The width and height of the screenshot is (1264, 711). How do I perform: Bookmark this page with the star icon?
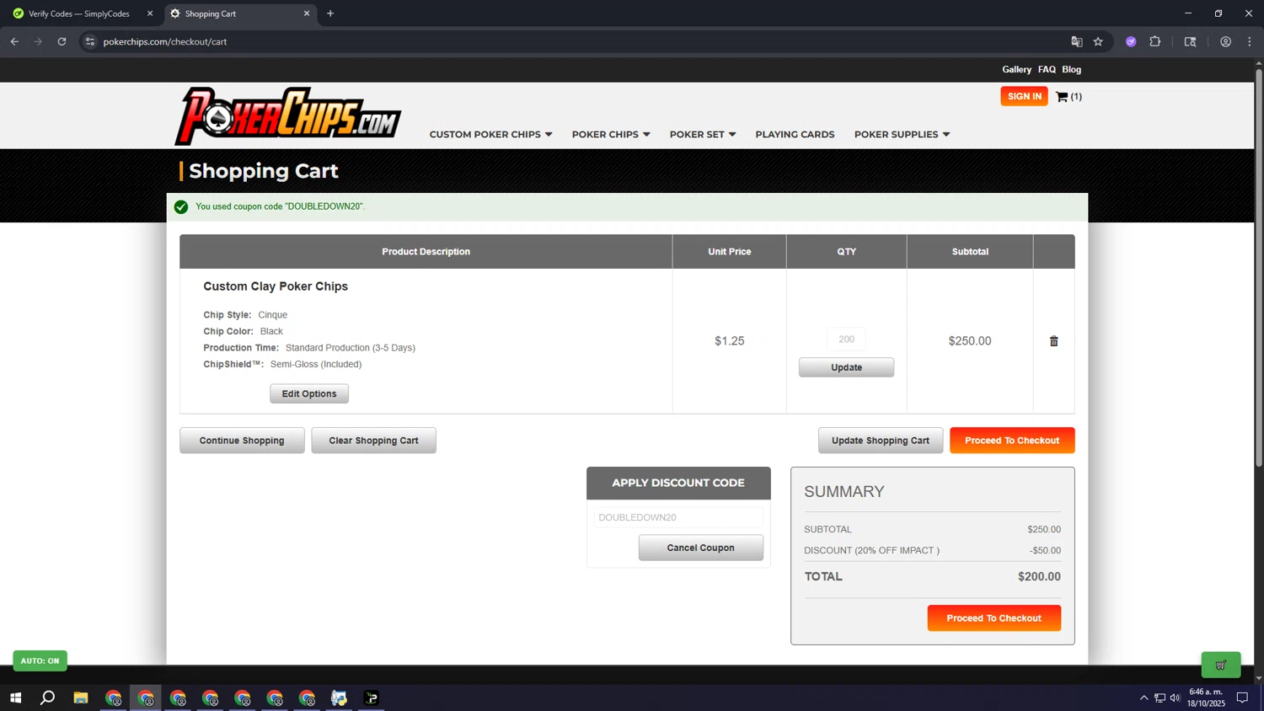tap(1098, 41)
